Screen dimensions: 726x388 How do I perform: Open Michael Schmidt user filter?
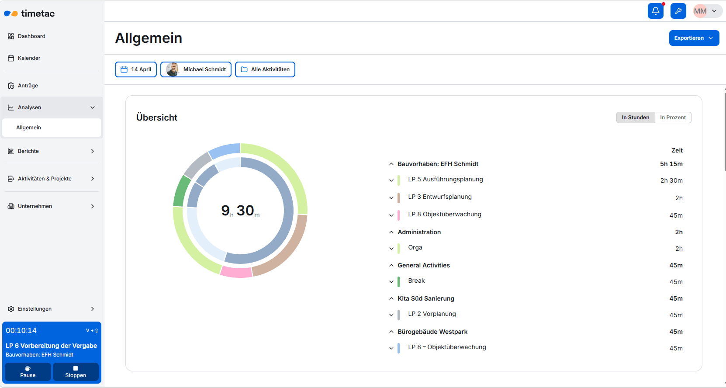(x=196, y=69)
